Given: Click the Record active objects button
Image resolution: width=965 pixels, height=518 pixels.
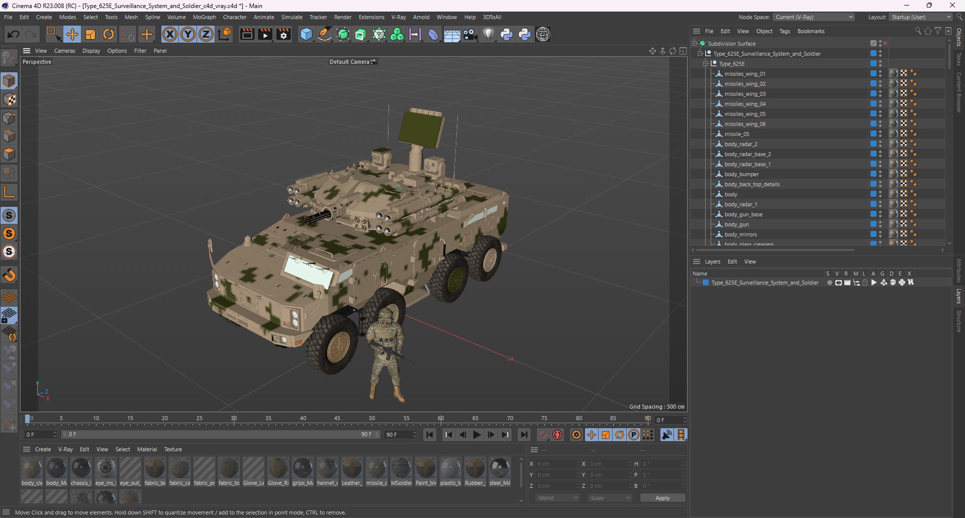Looking at the screenshot, I should 543,435.
